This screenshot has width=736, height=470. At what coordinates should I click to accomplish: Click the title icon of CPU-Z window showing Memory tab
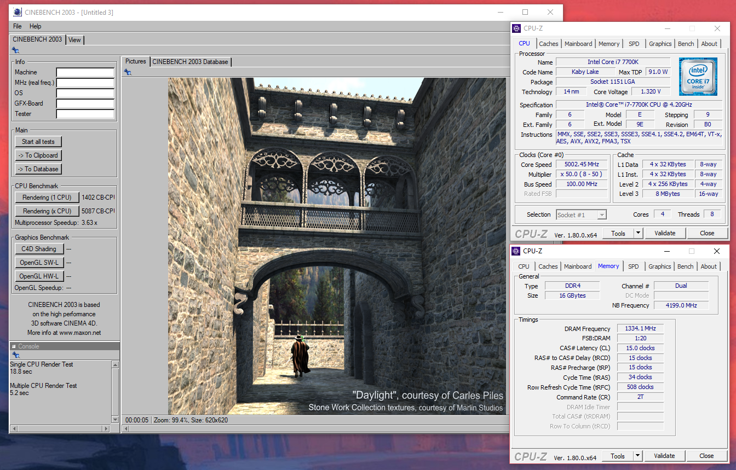[x=516, y=251]
